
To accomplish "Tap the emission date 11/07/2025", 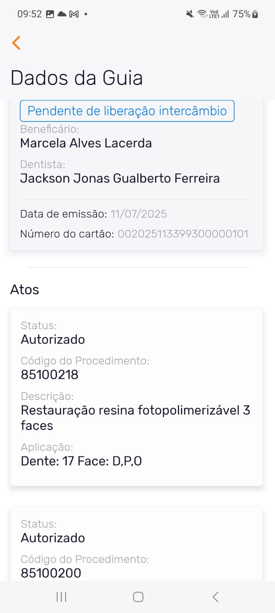I will 139,214.
